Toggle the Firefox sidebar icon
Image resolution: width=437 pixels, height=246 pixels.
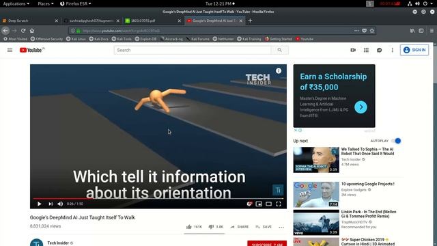tap(421, 31)
